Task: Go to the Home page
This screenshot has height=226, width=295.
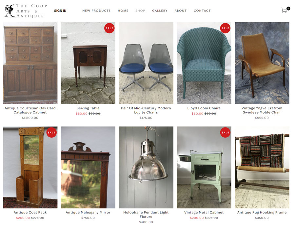Action: pyautogui.click(x=123, y=11)
